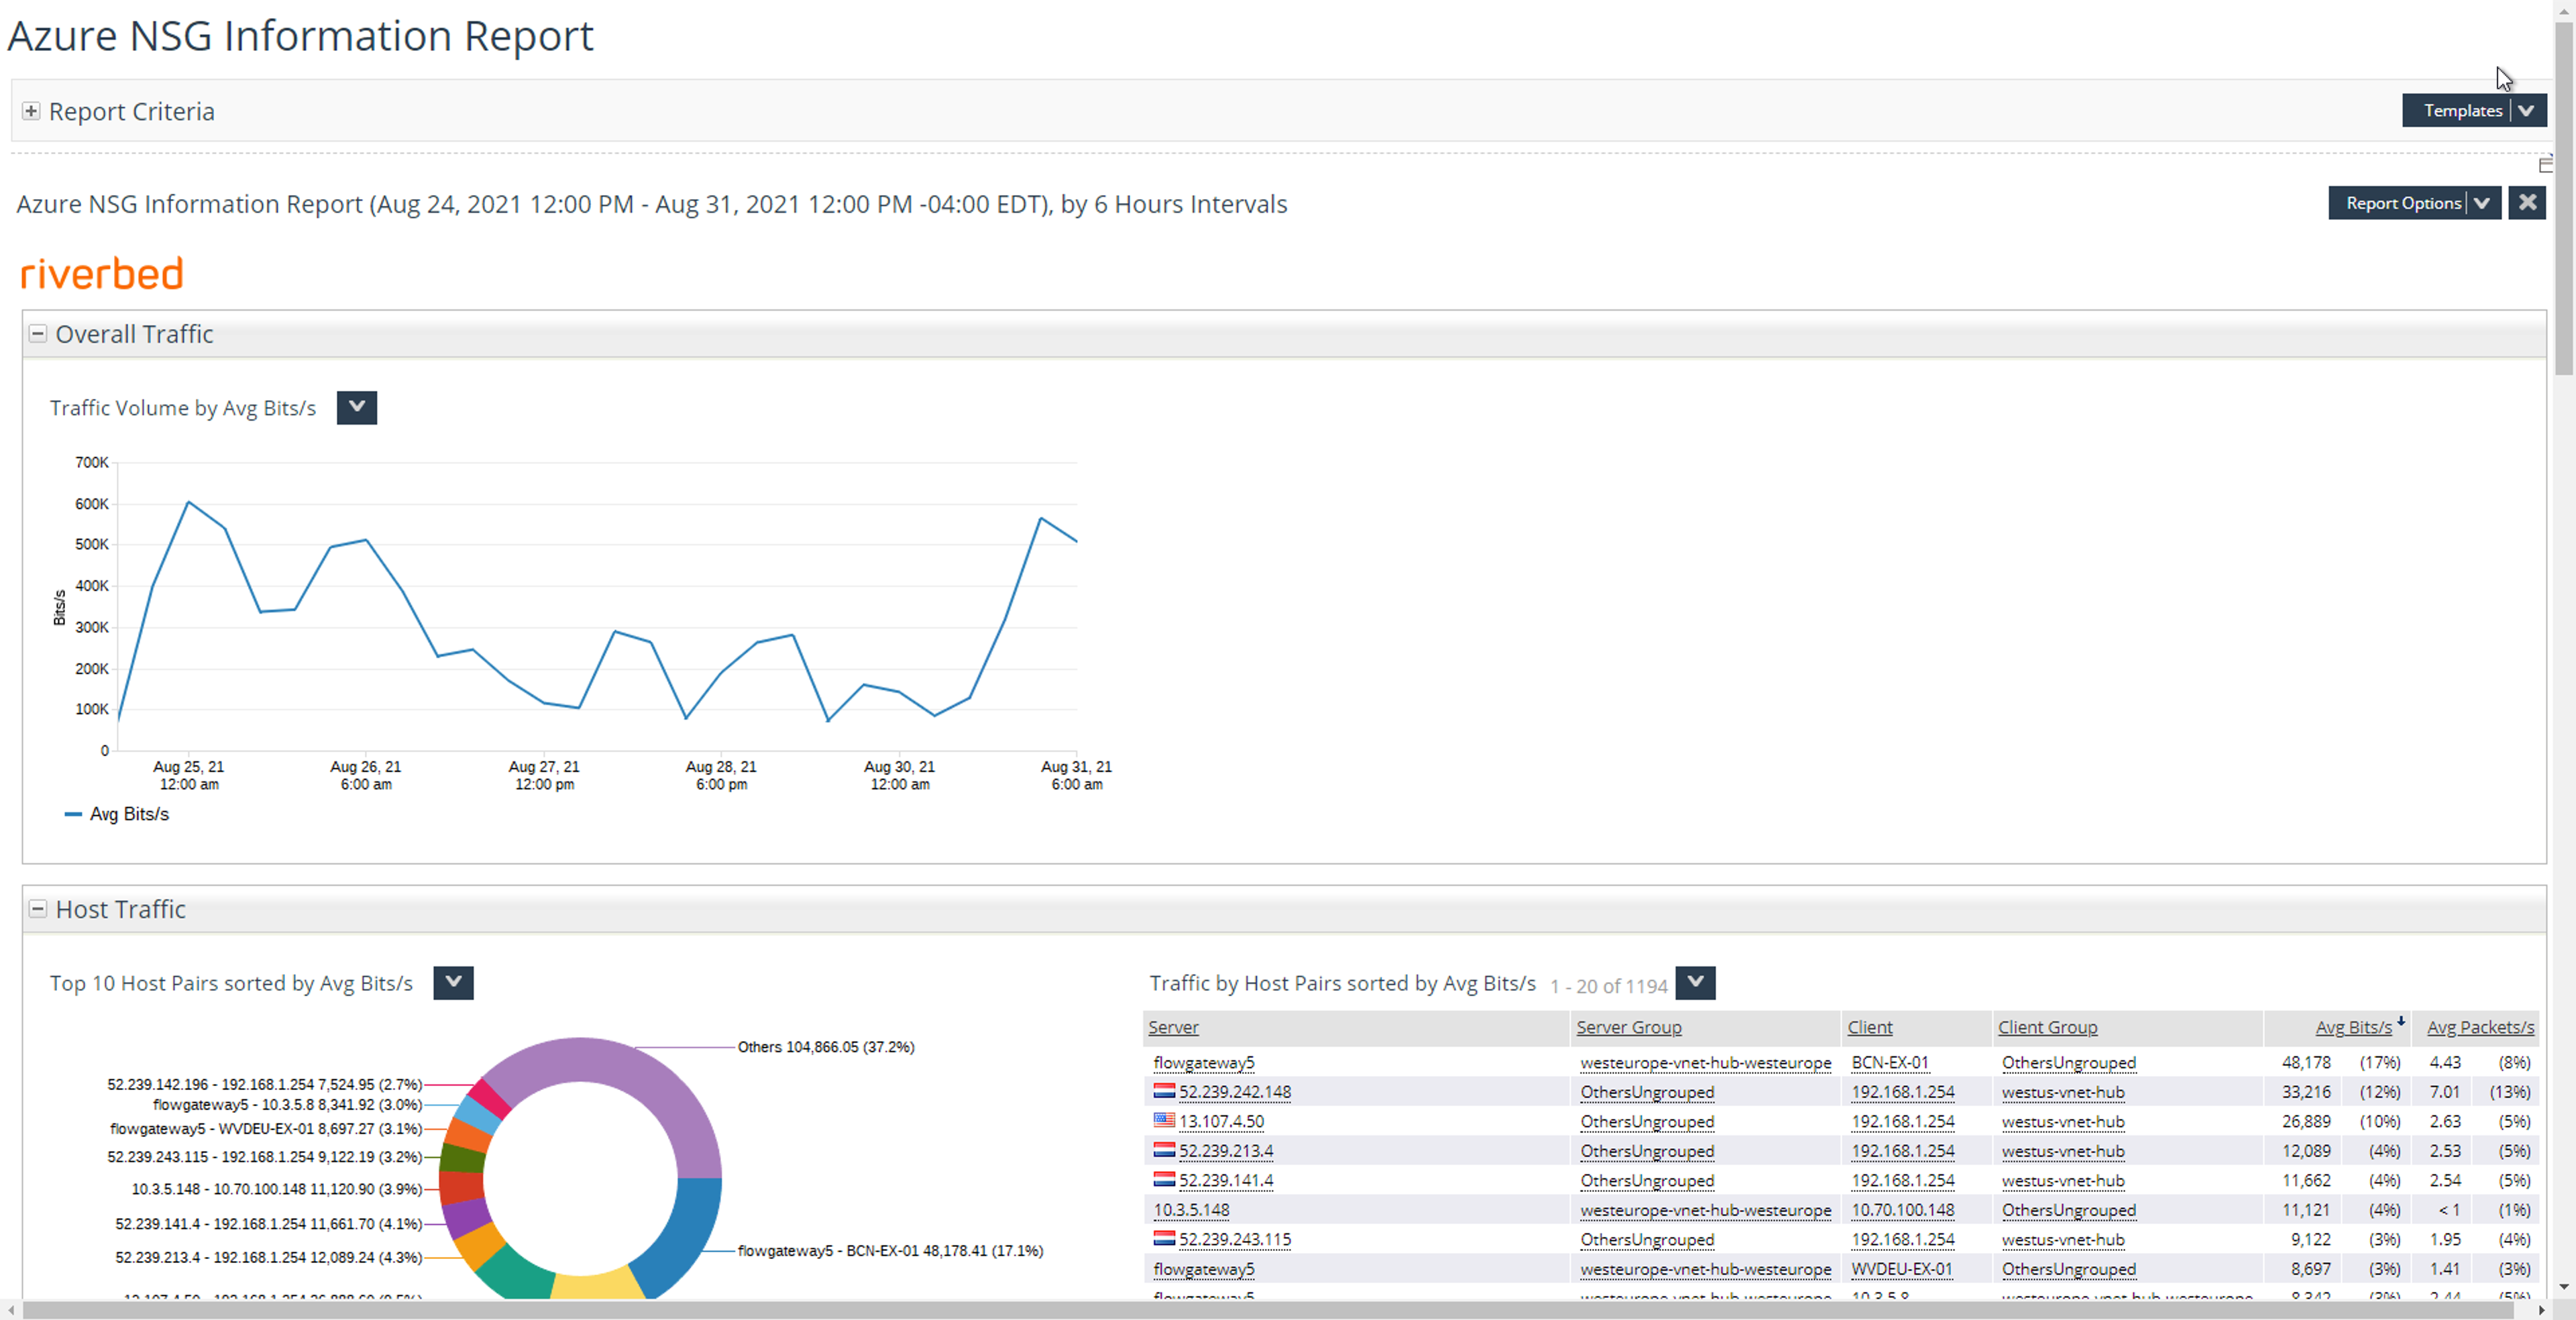The width and height of the screenshot is (2576, 1320).
Task: Open Top 10 Host Pairs chart dropdown
Action: 453,983
